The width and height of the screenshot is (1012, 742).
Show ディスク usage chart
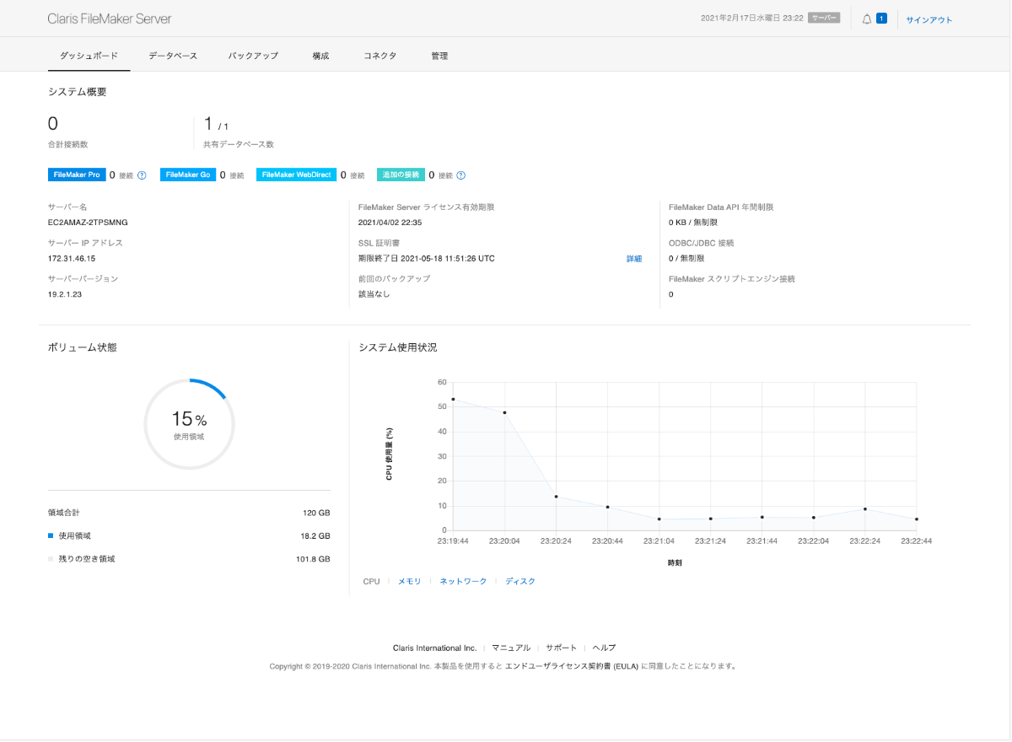tap(520, 582)
